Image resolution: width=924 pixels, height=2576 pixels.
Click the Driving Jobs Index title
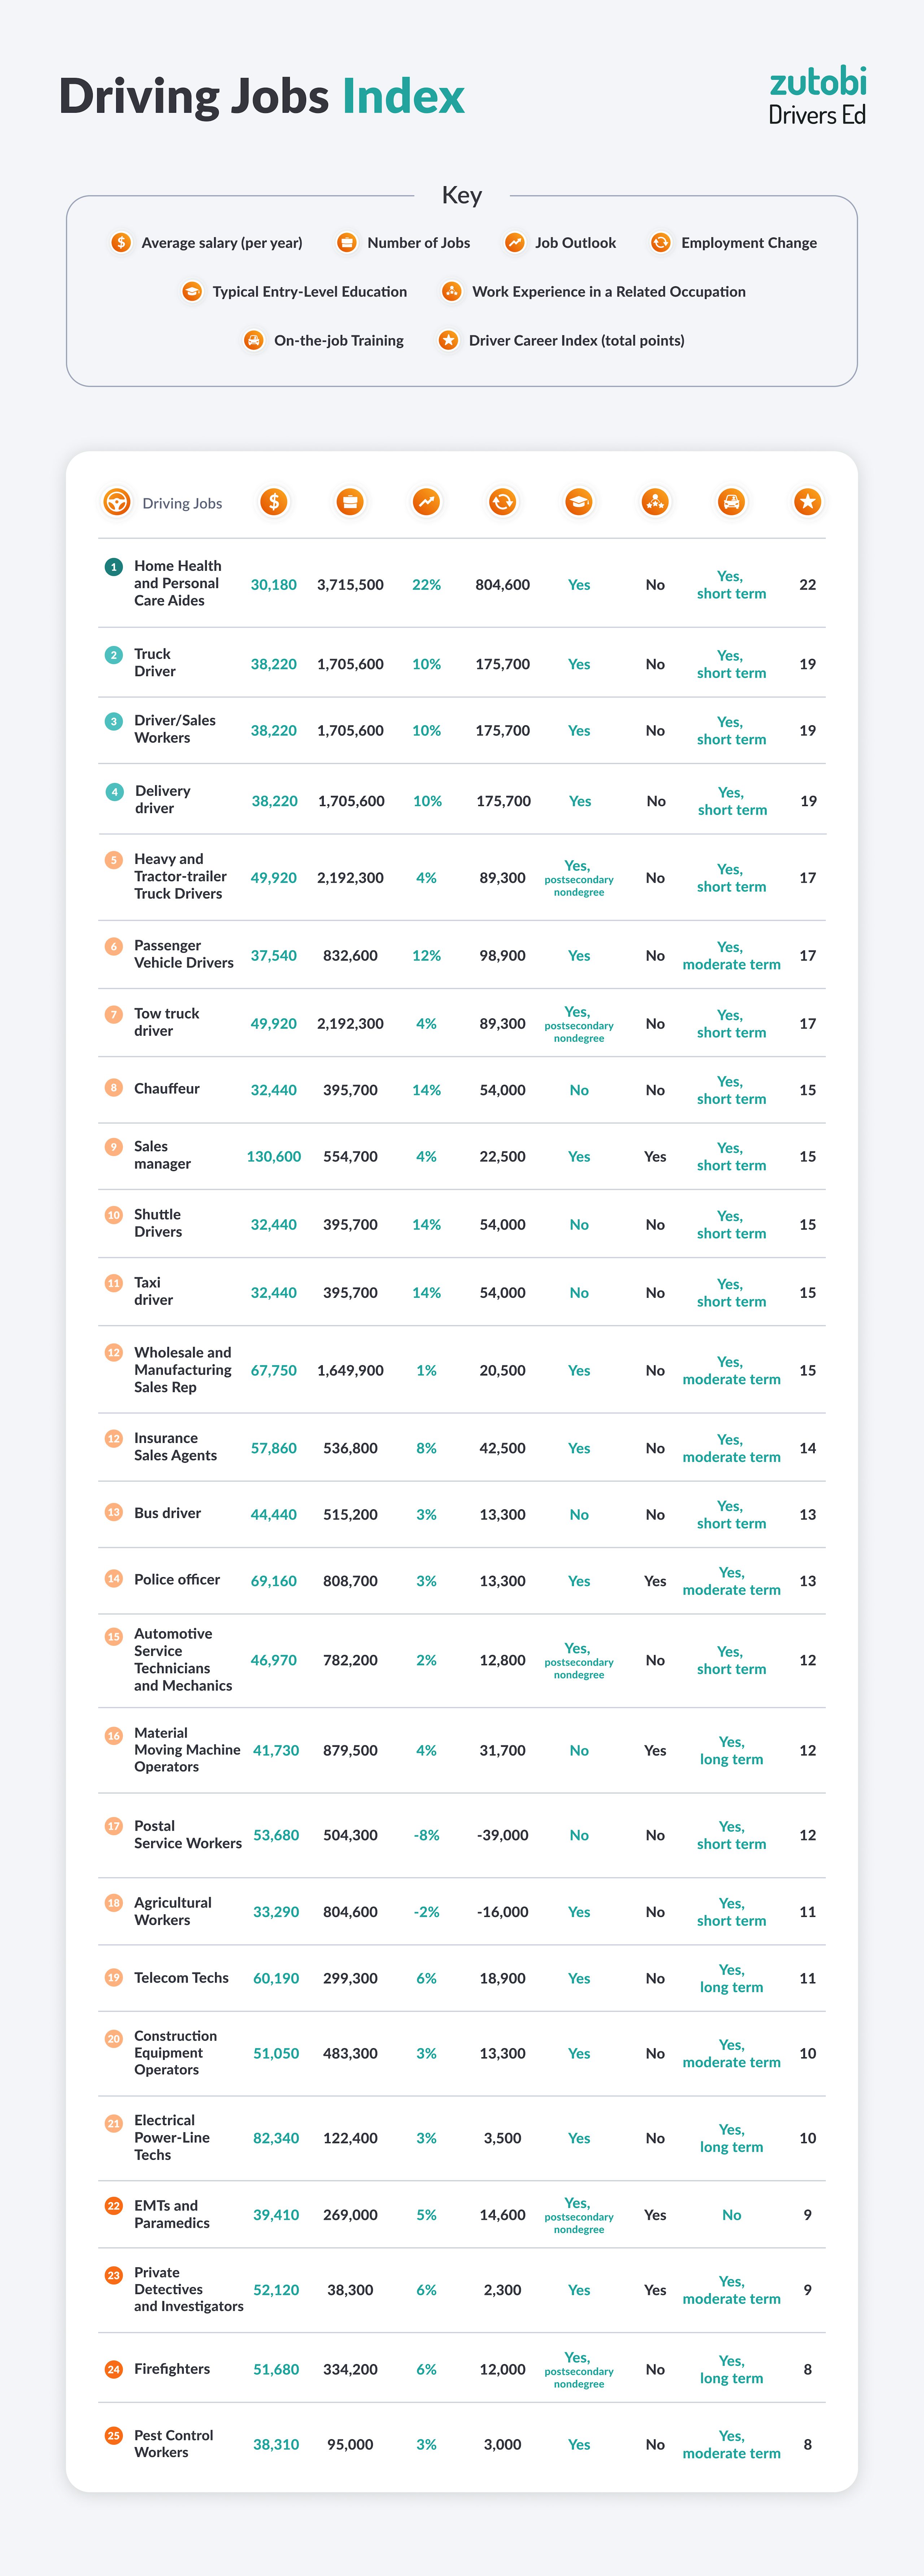pyautogui.click(x=262, y=97)
